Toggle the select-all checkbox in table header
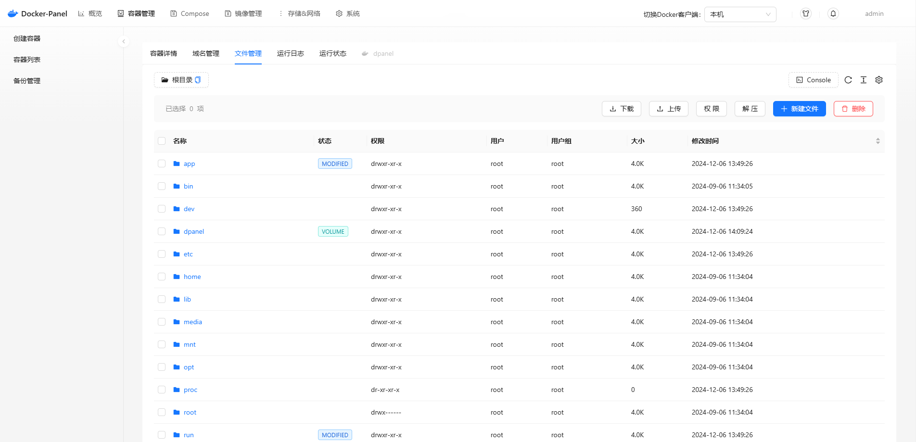This screenshot has width=916, height=442. coord(162,141)
